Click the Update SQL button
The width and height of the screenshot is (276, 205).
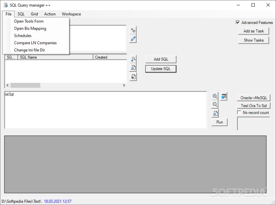tap(161, 69)
